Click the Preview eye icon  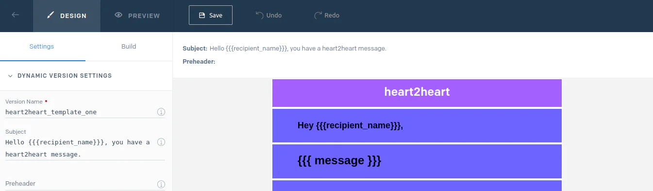click(118, 15)
